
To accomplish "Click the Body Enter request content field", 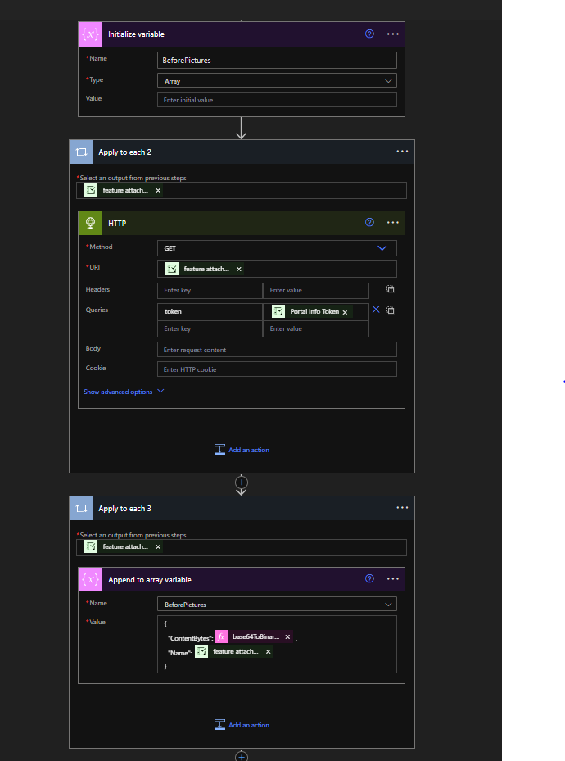I will click(277, 350).
